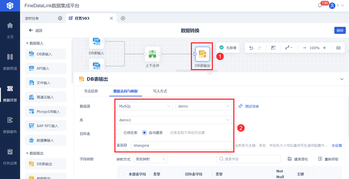Screen dimensions: 349x179
Task: Click the keyboard shortcuts icon in the canvas toolbar
Action: pyautogui.click(x=338, y=48)
